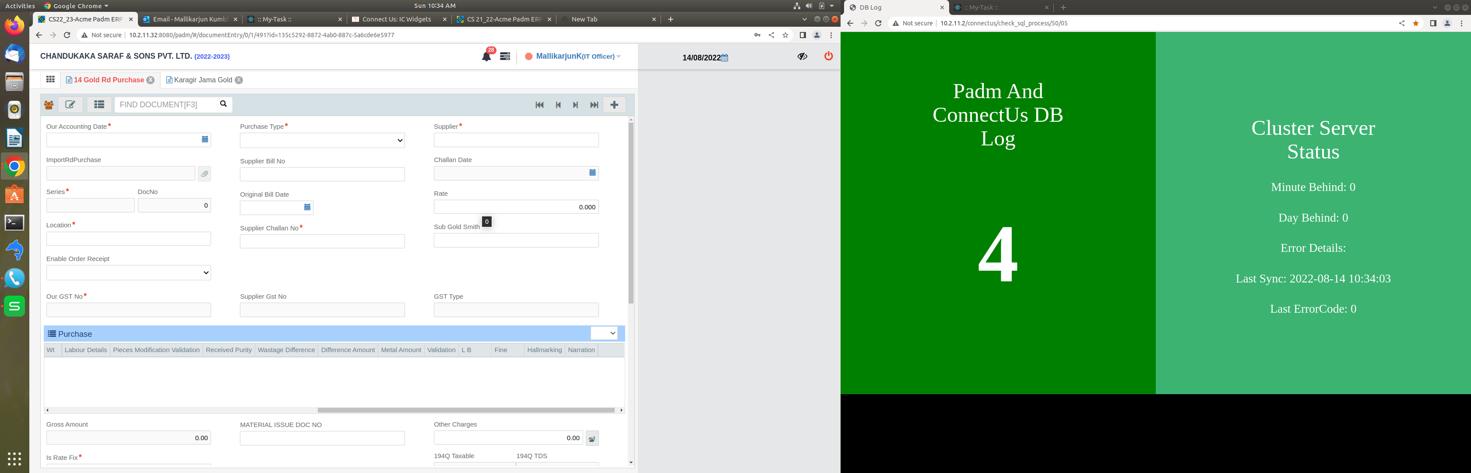Open the Purchase section header dropdown

pyautogui.click(x=604, y=333)
